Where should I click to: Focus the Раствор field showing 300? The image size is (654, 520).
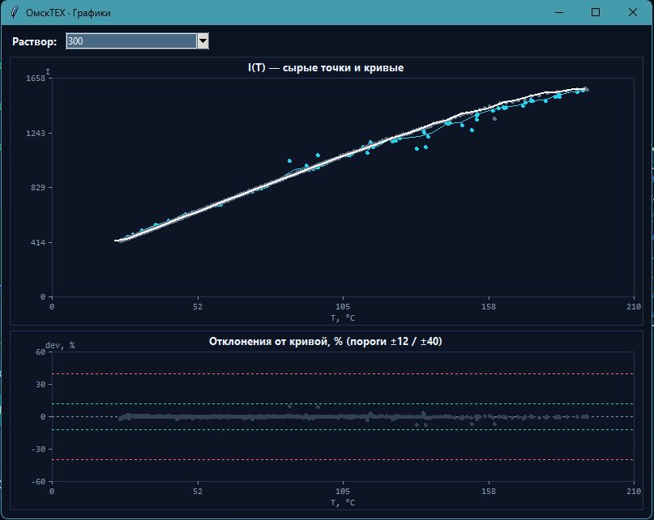(131, 40)
